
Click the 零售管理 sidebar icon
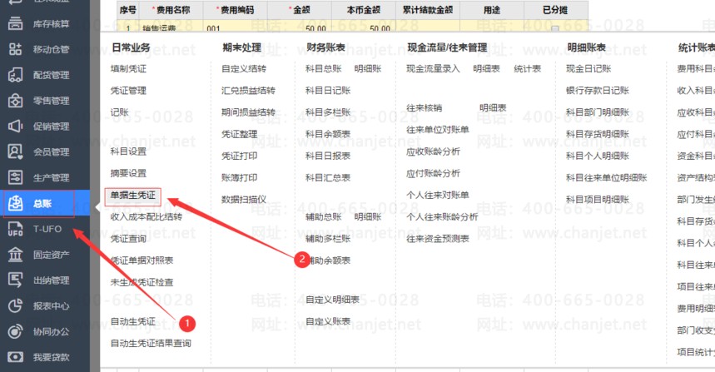point(15,101)
